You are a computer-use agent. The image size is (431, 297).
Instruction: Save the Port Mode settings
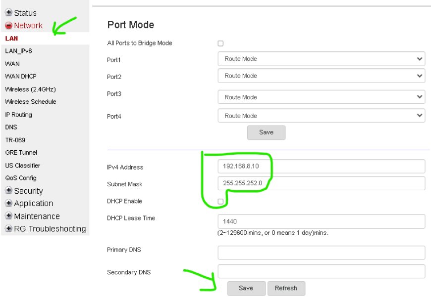pos(266,132)
